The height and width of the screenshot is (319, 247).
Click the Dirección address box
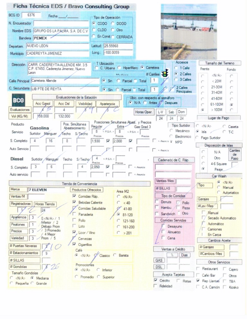click(x=59, y=69)
